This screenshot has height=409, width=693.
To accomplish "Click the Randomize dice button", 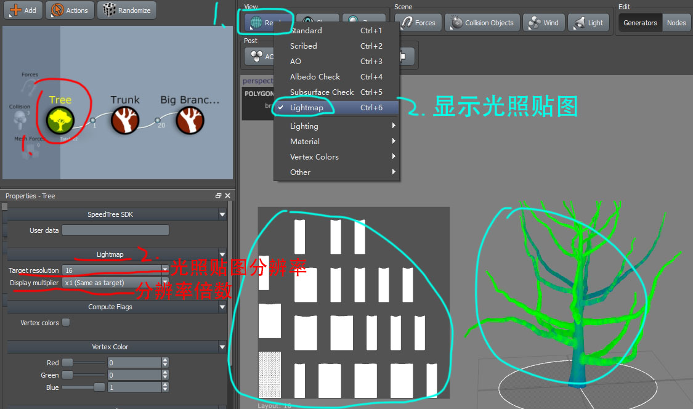I will [126, 10].
